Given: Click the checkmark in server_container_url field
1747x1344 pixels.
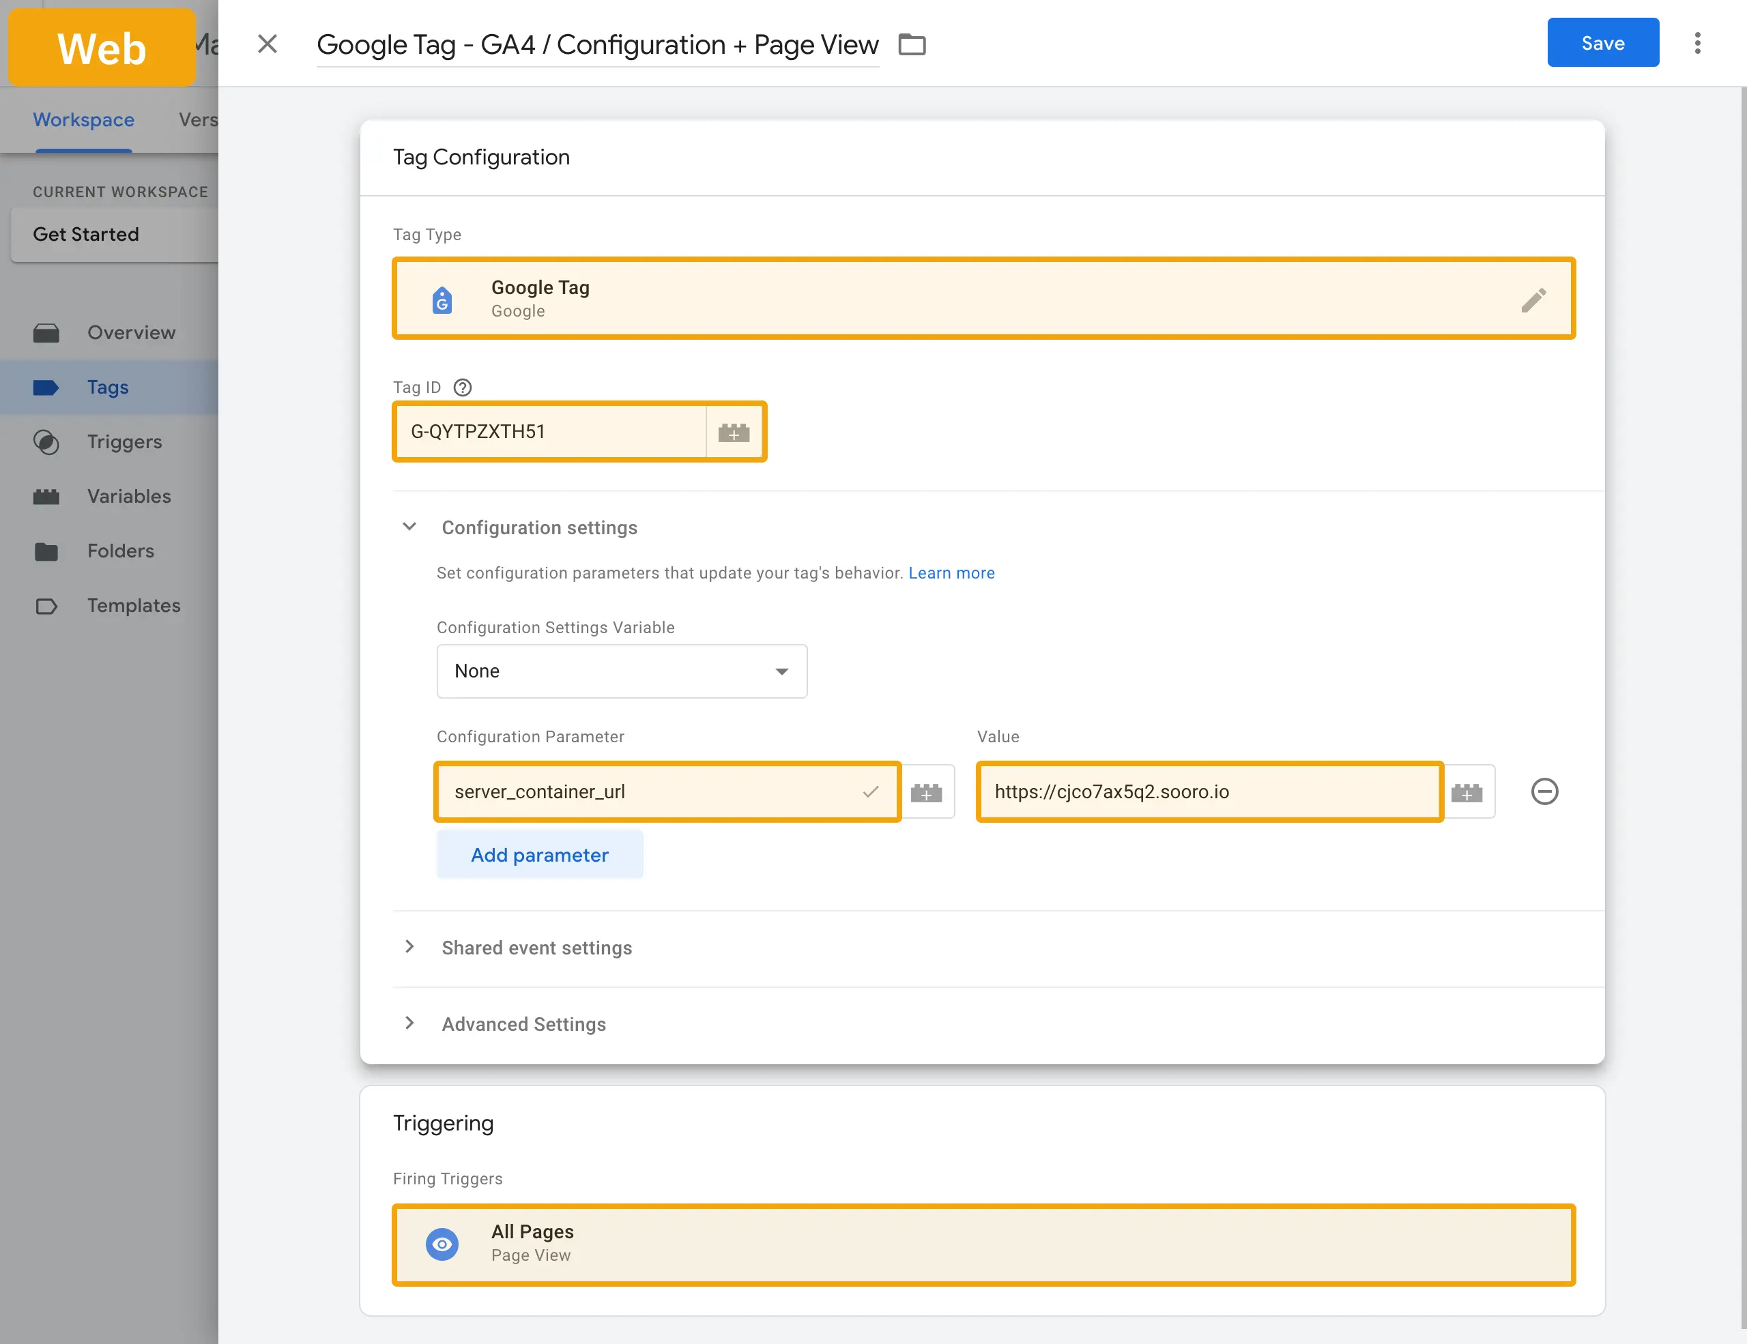Looking at the screenshot, I should [x=870, y=791].
